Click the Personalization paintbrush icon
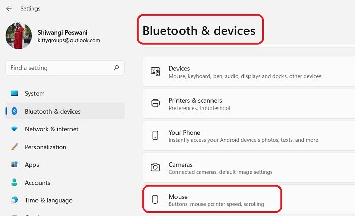 point(14,147)
